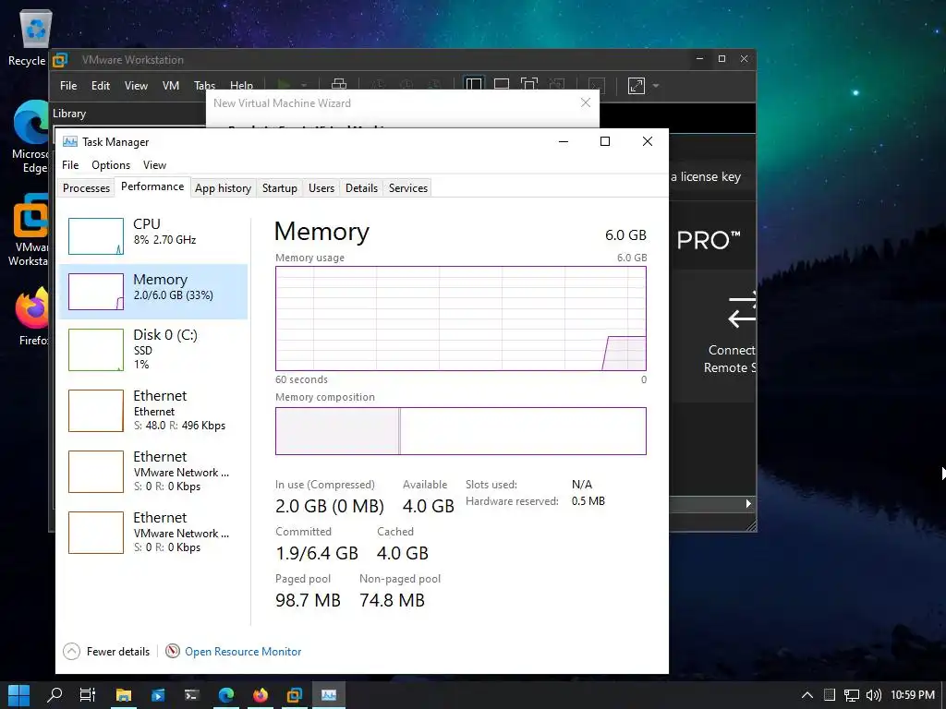Open the File menu in VMware Workstation
Image resolution: width=946 pixels, height=709 pixels.
click(x=68, y=86)
